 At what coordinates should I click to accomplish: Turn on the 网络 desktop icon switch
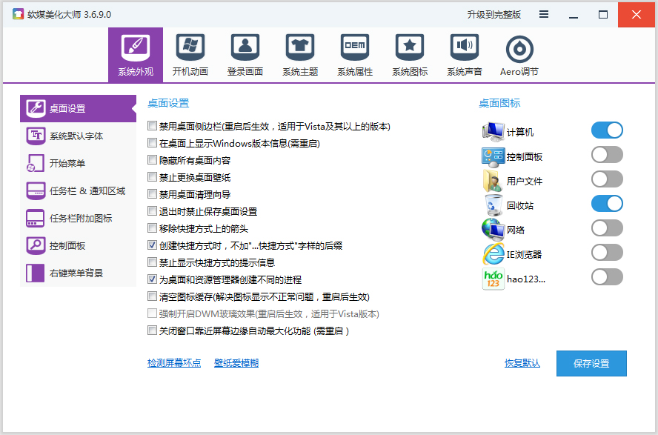(607, 228)
